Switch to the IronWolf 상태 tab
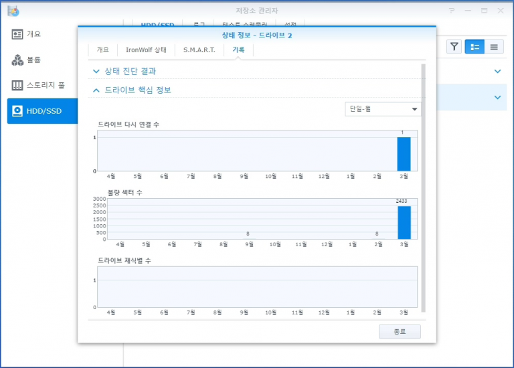Image resolution: width=514 pixels, height=368 pixels. click(x=146, y=50)
